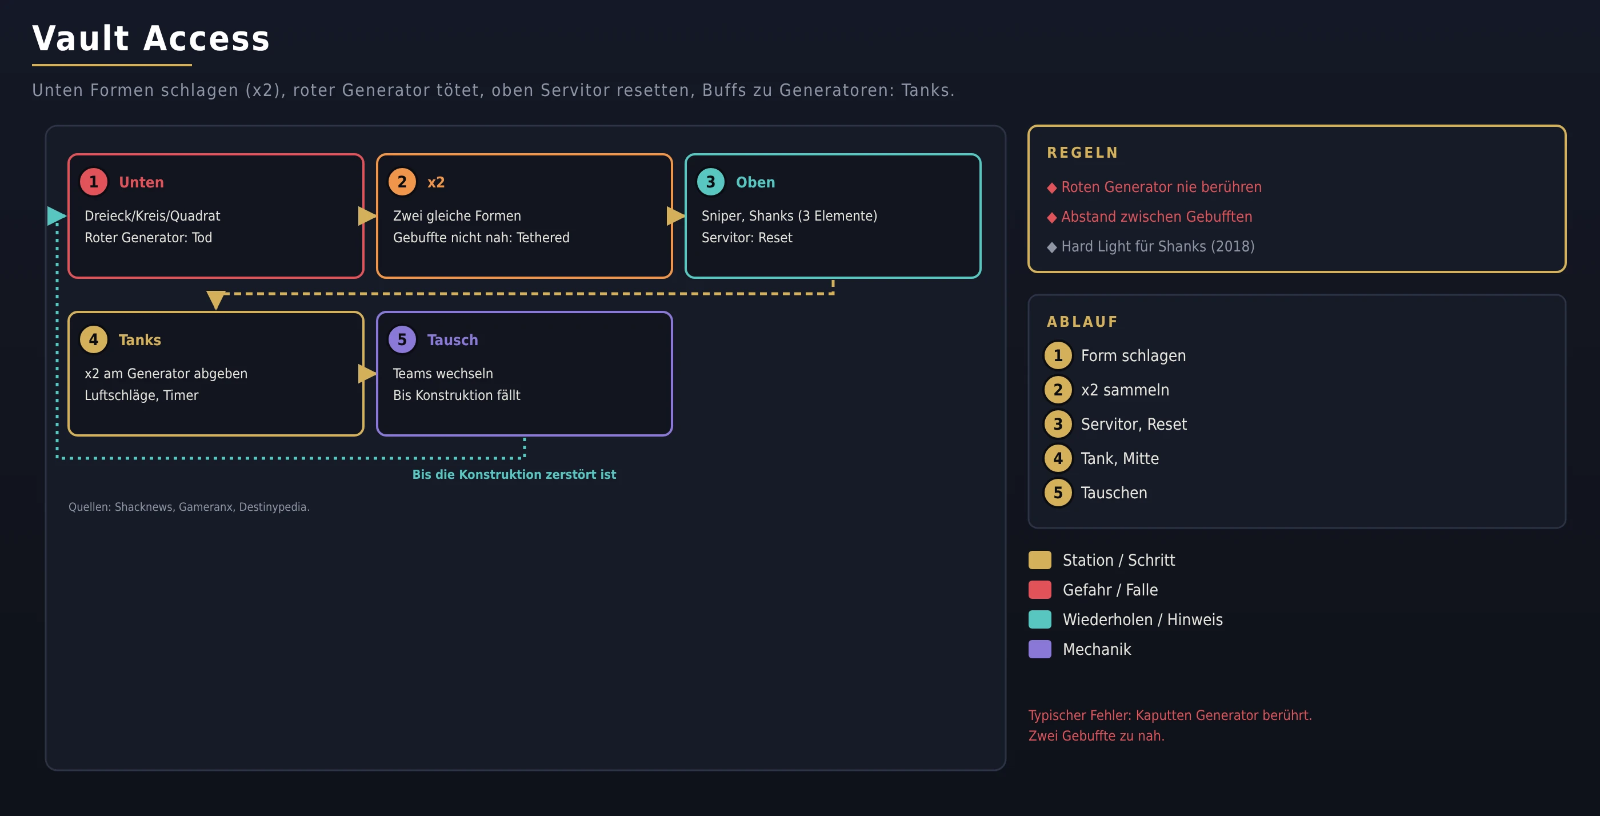
Task: Click 'Teams wechseln' line
Action: (443, 374)
